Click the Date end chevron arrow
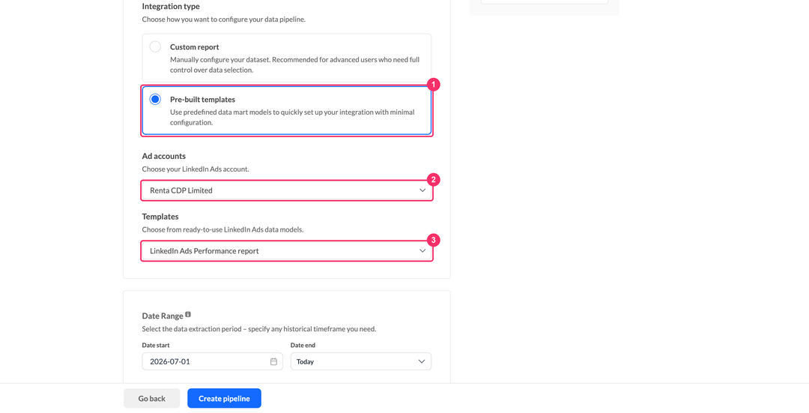 click(x=421, y=361)
